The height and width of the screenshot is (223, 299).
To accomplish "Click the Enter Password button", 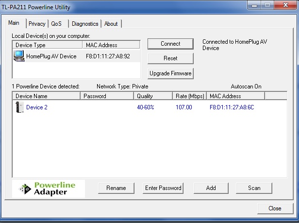I will pyautogui.click(x=163, y=188).
